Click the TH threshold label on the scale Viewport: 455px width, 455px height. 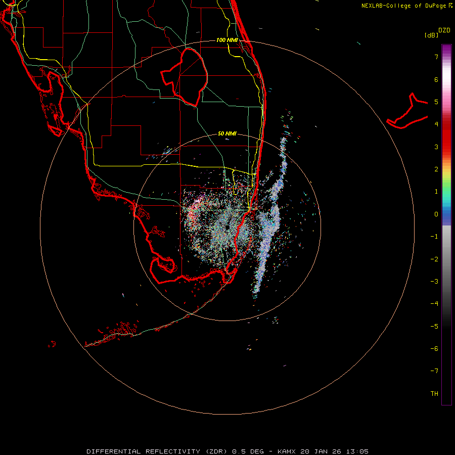pos(434,394)
